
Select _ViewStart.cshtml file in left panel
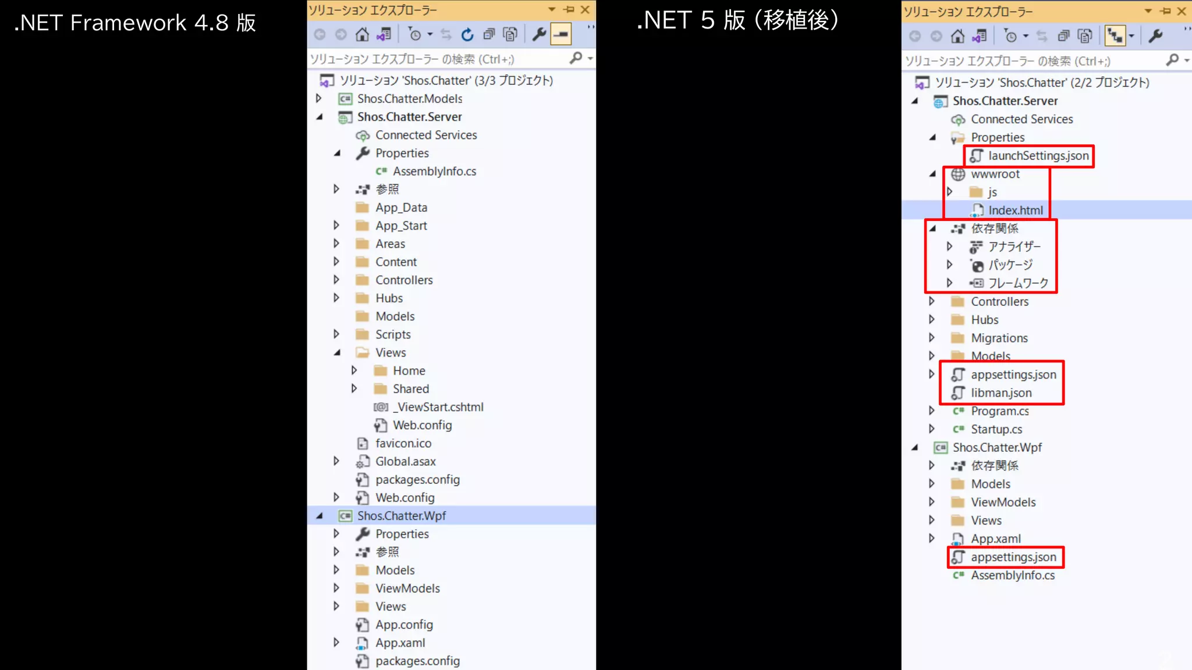coord(439,407)
